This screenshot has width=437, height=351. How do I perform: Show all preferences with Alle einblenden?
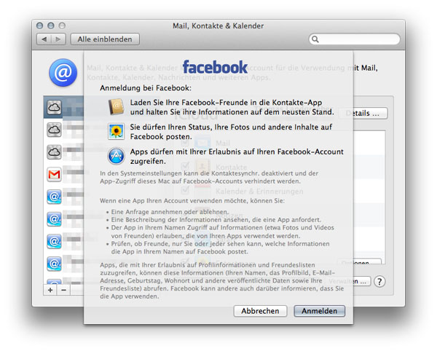pos(105,39)
